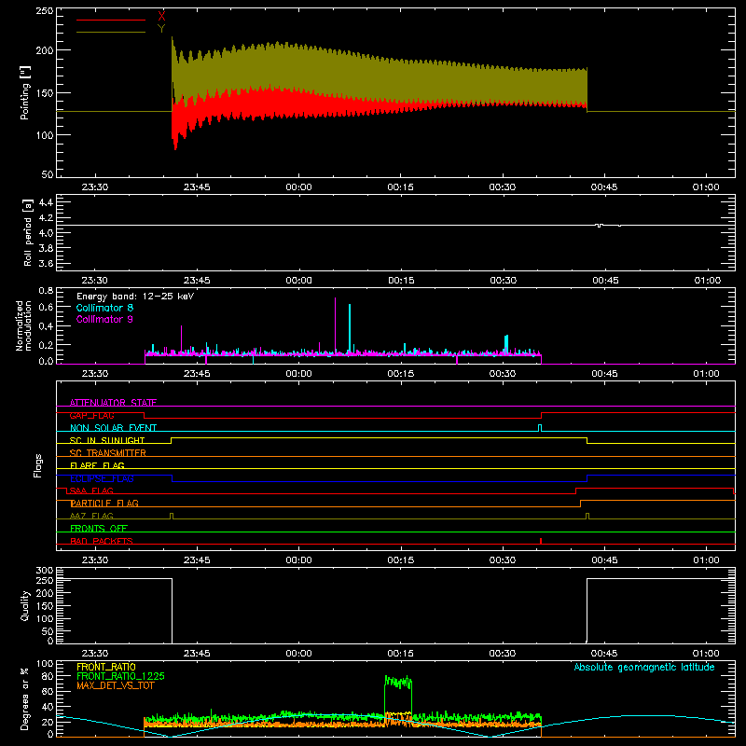Click the Roll period [s] axis title

(28, 232)
